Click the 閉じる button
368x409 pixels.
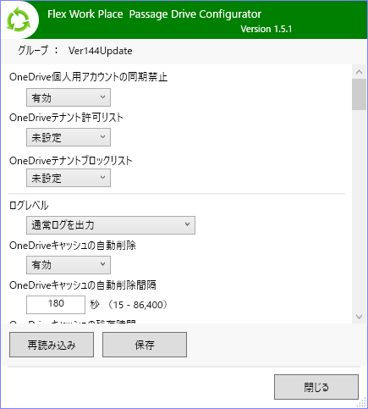pyautogui.click(x=316, y=387)
